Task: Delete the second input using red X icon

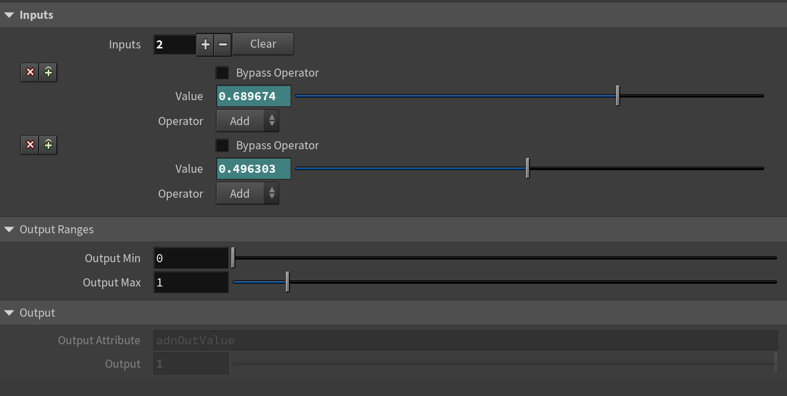Action: (x=30, y=145)
